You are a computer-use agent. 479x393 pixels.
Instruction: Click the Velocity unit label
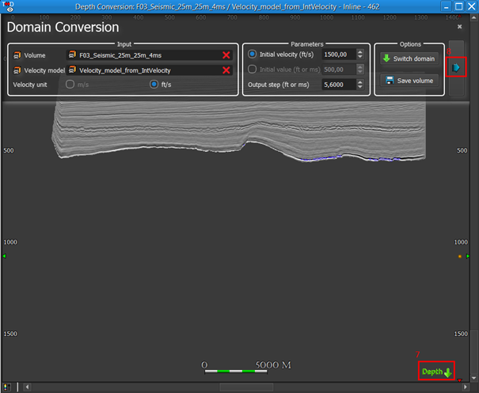(30, 85)
